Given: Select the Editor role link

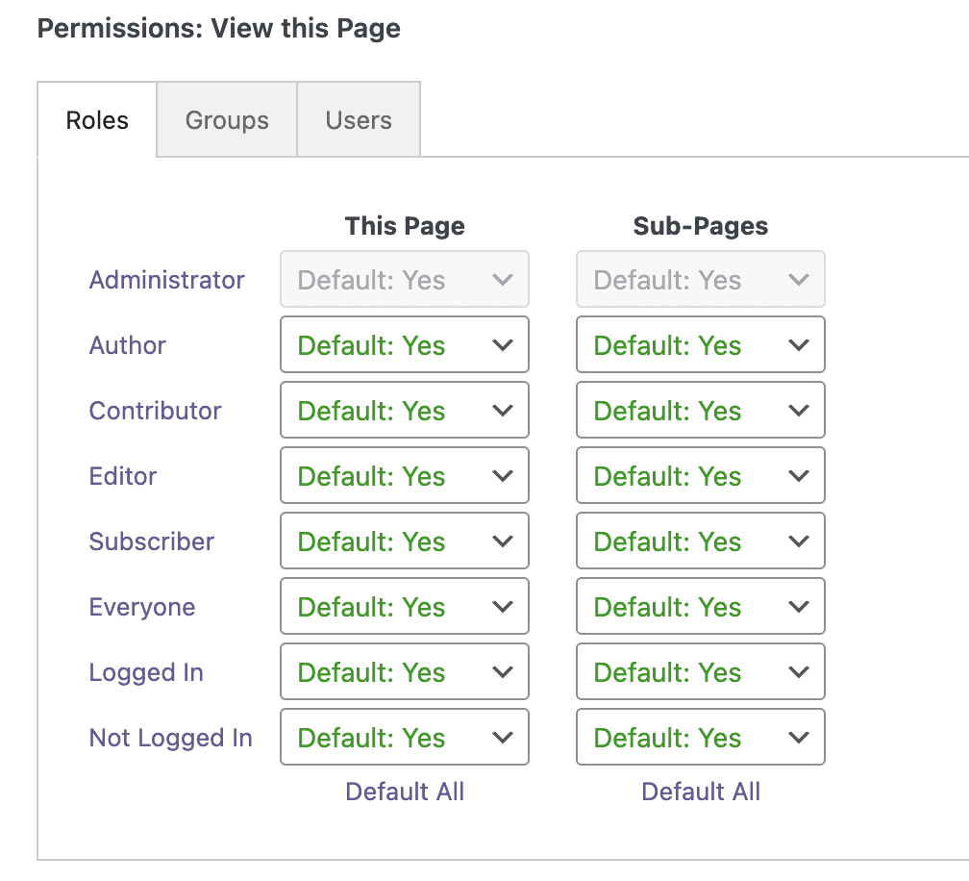Looking at the screenshot, I should point(123,476).
